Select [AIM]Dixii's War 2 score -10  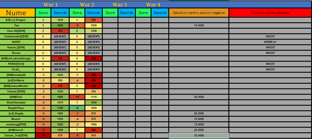[77, 97]
